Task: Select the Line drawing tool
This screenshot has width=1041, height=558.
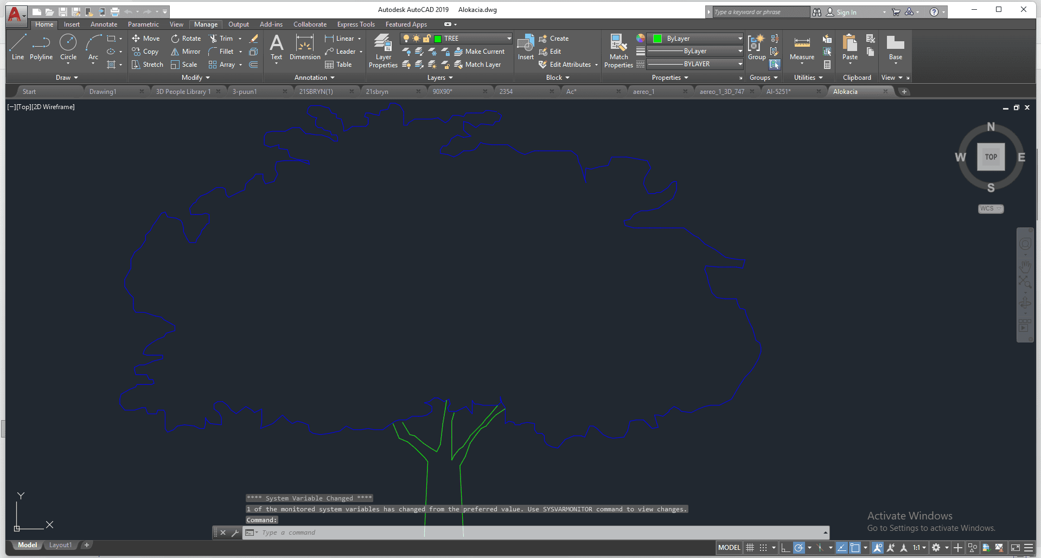Action: tap(17, 47)
